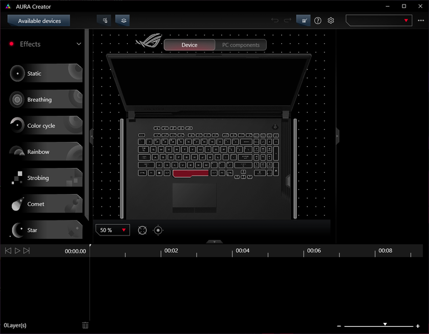The height and width of the screenshot is (334, 429).
Task: Select the highlighted red spacebar key
Action: point(191,174)
